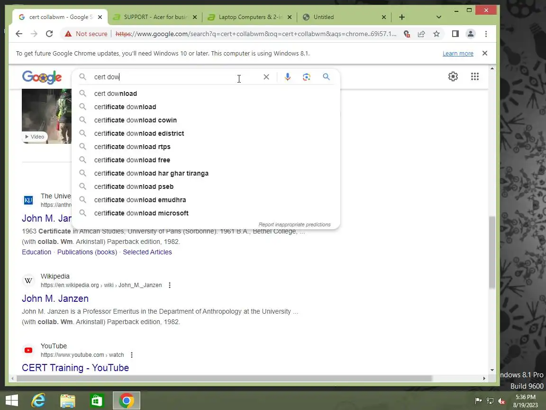Screen dimensions: 546x410
Task: Start voice search with the microphone
Action: [x=287, y=77]
